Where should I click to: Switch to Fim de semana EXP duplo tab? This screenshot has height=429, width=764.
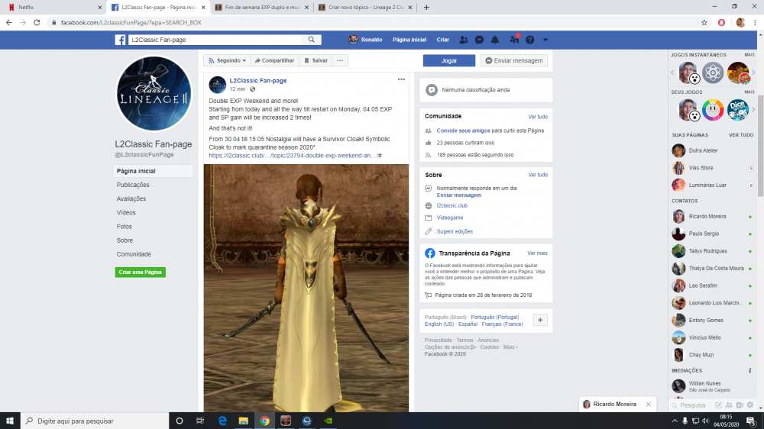tap(261, 8)
